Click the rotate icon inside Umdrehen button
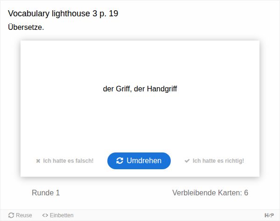280x221 pixels. point(119,160)
